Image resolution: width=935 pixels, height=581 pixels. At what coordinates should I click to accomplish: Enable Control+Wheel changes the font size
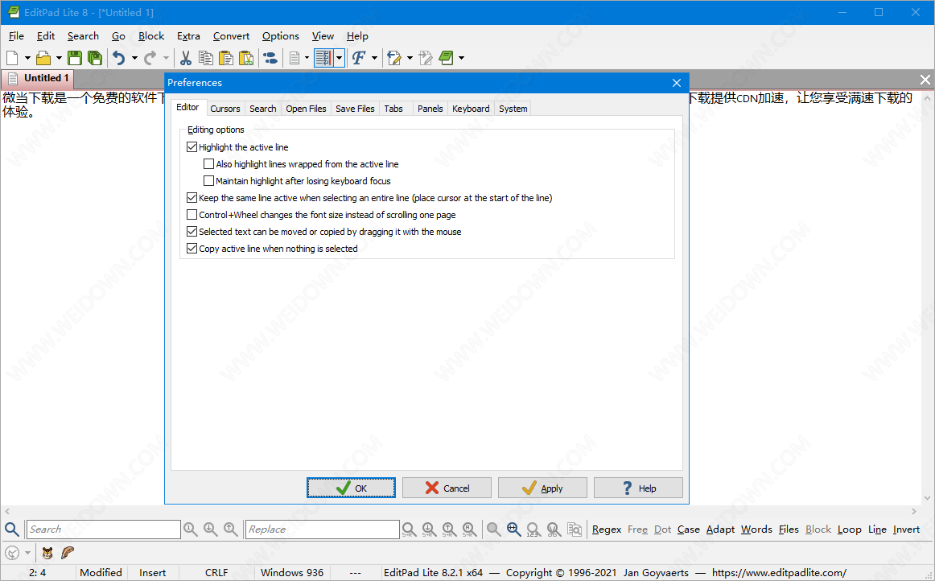pos(192,215)
